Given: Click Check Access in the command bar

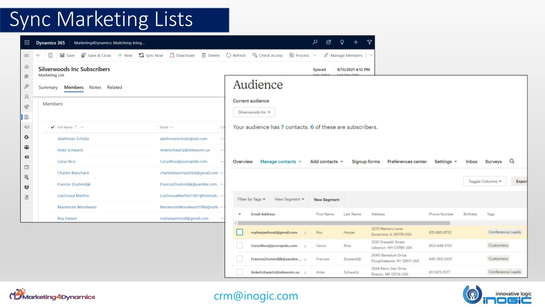Looking at the screenshot, I should 268,55.
